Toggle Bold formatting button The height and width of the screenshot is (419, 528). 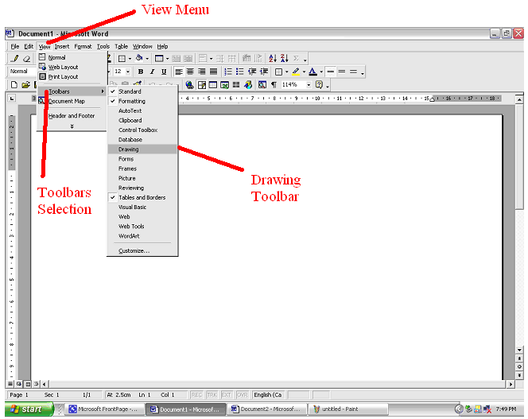(141, 72)
